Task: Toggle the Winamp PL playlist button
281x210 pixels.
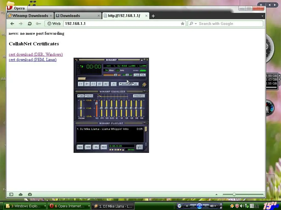Action: coord(143,75)
